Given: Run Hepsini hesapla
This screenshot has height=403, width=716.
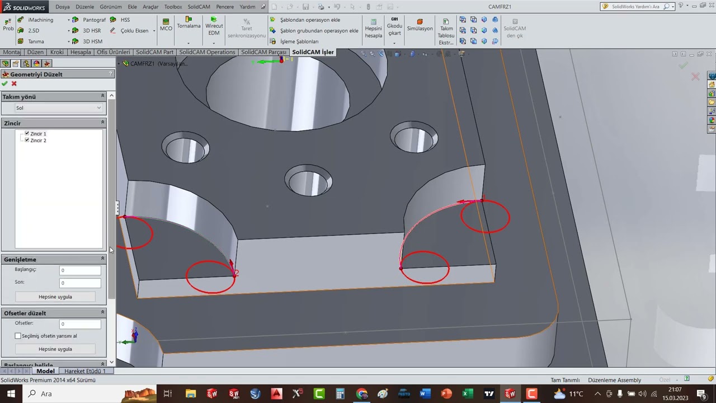Looking at the screenshot, I should click(x=373, y=29).
